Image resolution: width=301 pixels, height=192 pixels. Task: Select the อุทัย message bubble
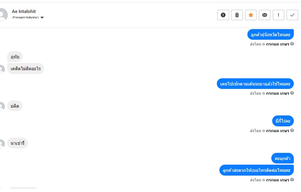(15, 57)
